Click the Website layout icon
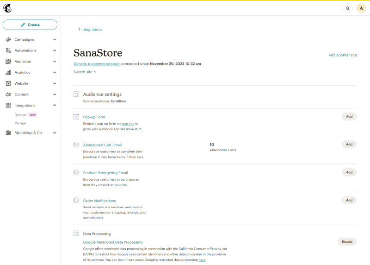This screenshot has height=265, width=370. tap(8, 83)
